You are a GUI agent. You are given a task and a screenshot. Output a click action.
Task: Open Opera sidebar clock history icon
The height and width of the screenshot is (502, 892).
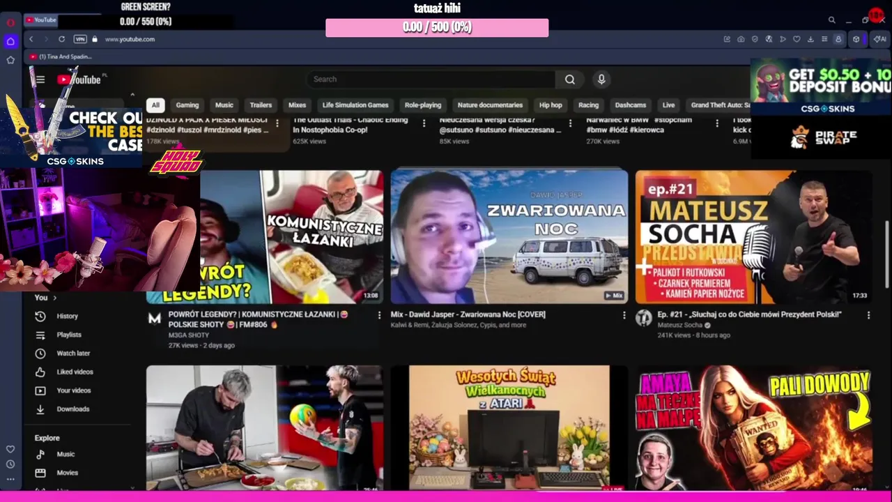coord(10,464)
